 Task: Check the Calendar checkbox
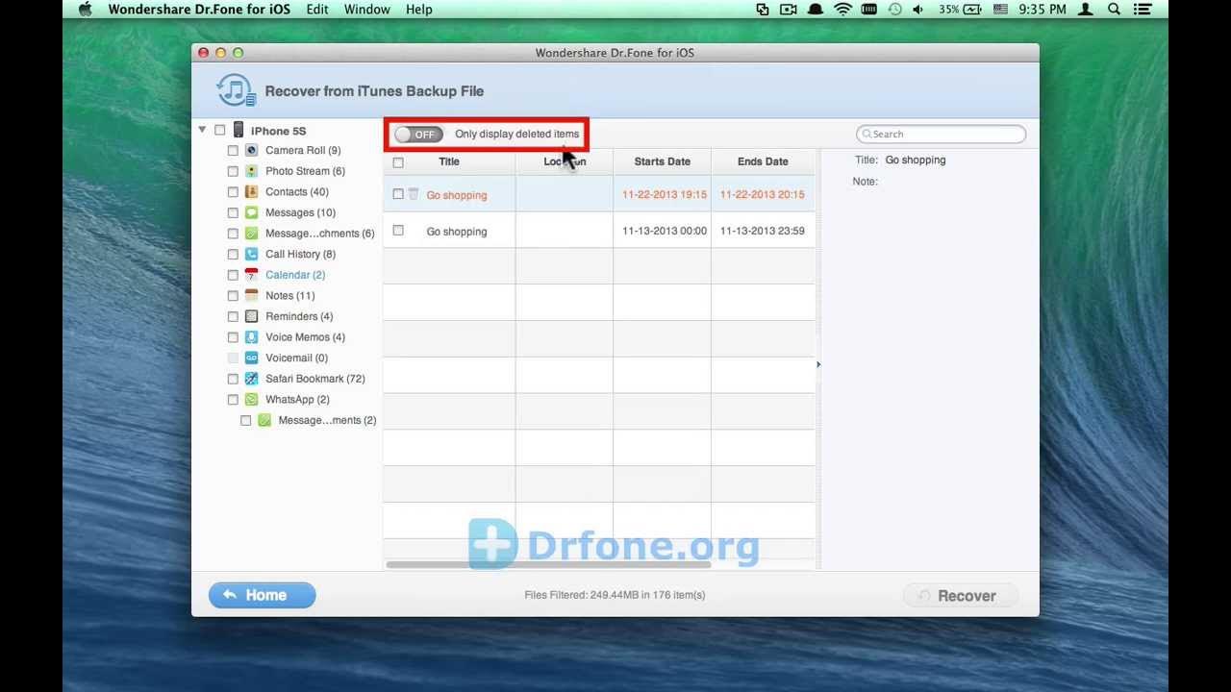(233, 275)
